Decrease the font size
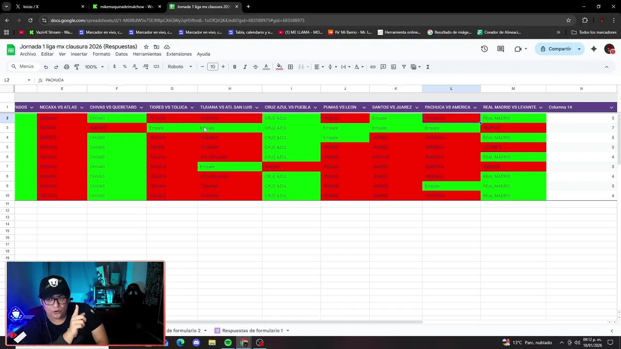 (202, 67)
